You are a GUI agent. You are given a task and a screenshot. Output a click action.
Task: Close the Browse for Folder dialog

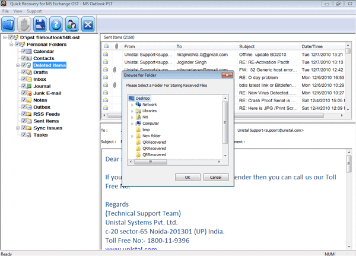click(227, 75)
